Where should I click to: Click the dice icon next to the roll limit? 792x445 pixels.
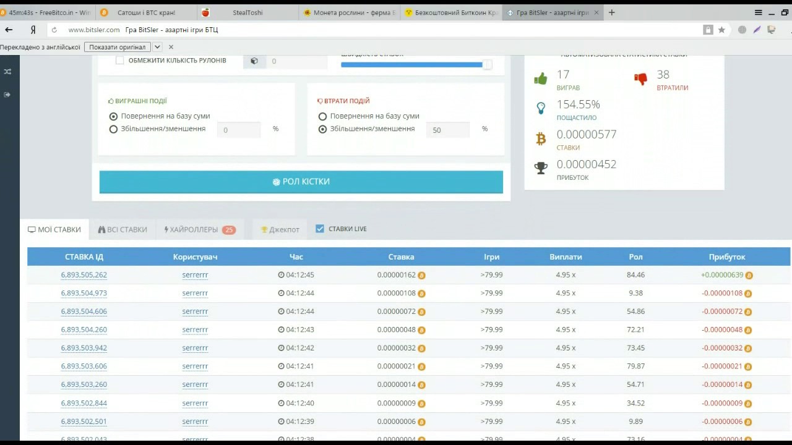[x=254, y=61]
